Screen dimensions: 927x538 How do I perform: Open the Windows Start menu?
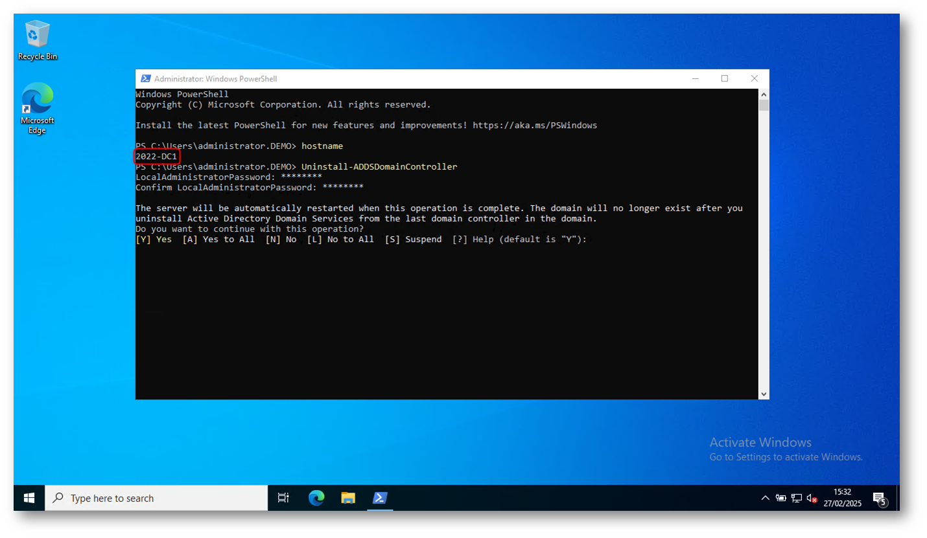tap(29, 498)
